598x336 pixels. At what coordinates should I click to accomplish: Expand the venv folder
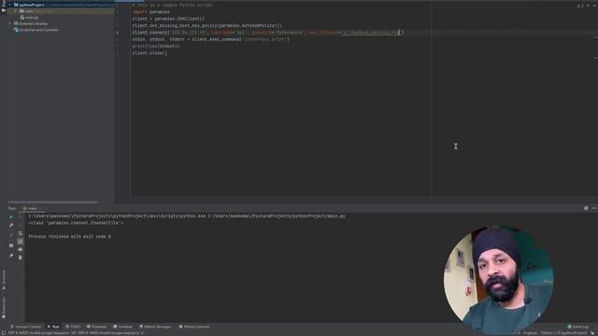point(16,11)
